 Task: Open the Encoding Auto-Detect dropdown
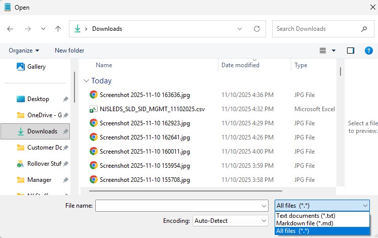point(230,221)
